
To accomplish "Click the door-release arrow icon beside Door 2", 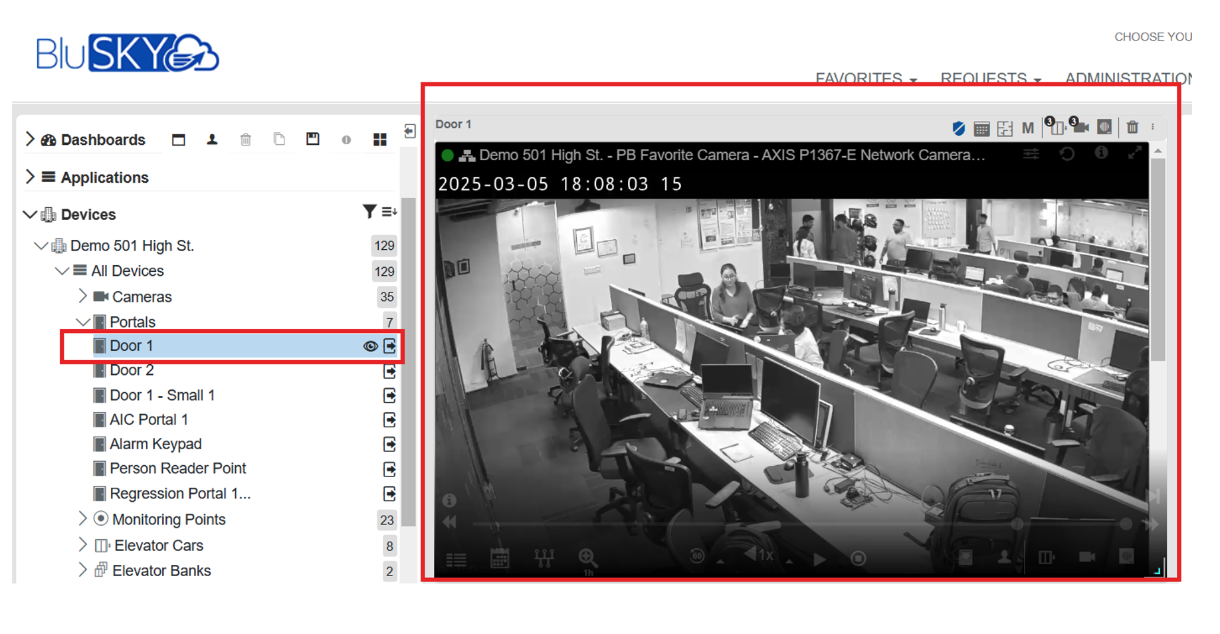I will click(x=390, y=371).
